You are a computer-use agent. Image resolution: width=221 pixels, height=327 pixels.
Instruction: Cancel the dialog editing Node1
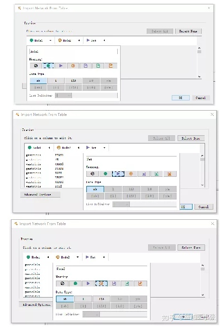click(201, 98)
